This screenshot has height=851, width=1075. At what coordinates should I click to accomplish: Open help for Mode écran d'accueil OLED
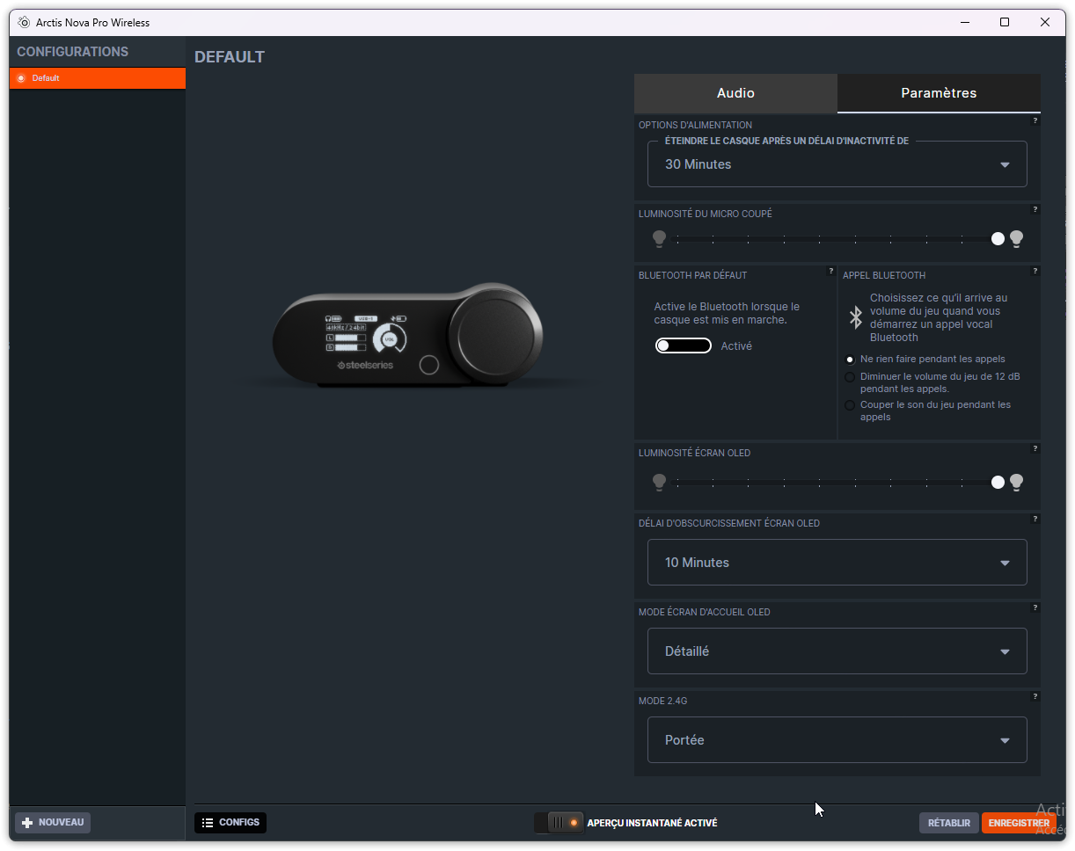click(1035, 607)
